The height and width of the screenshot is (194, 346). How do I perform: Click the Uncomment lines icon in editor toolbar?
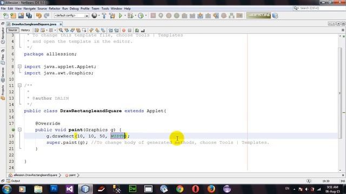143,30
